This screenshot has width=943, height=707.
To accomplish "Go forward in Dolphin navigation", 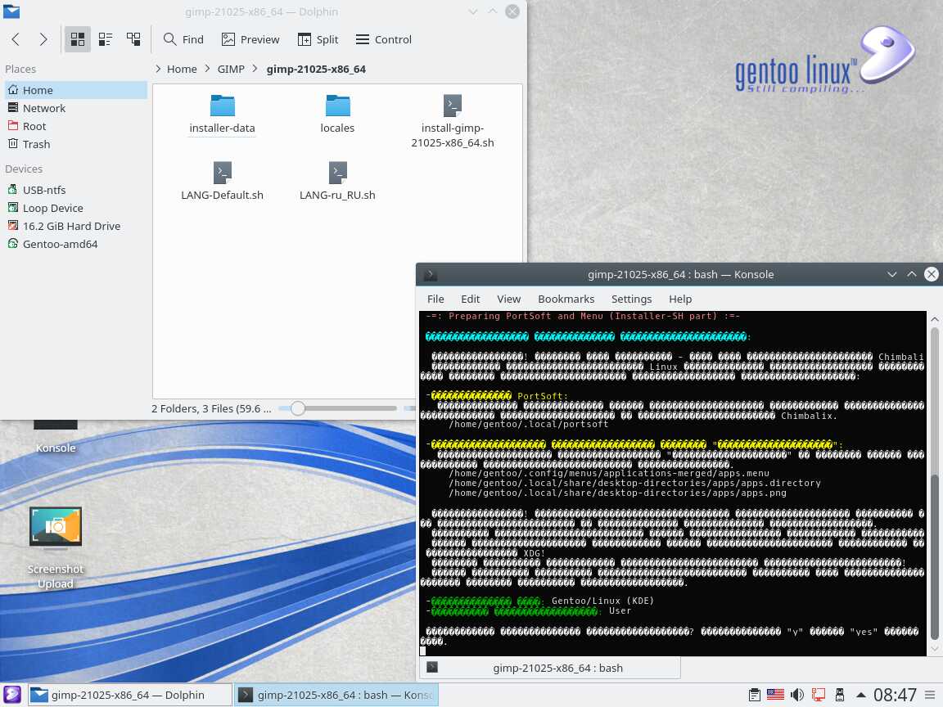I will point(43,39).
